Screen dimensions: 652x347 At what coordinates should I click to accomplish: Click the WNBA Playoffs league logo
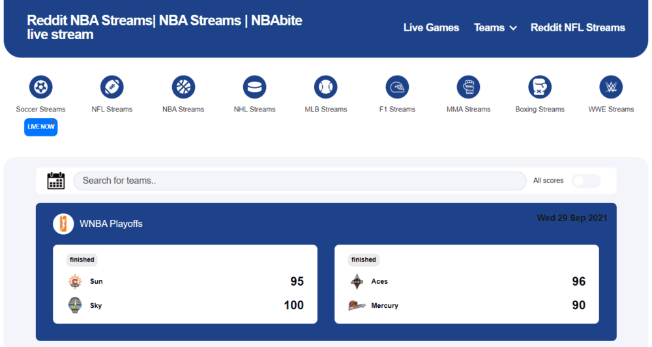[x=63, y=224]
